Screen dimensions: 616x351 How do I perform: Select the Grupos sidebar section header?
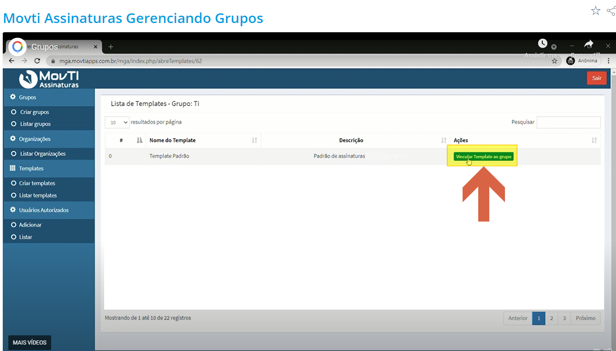(48, 97)
